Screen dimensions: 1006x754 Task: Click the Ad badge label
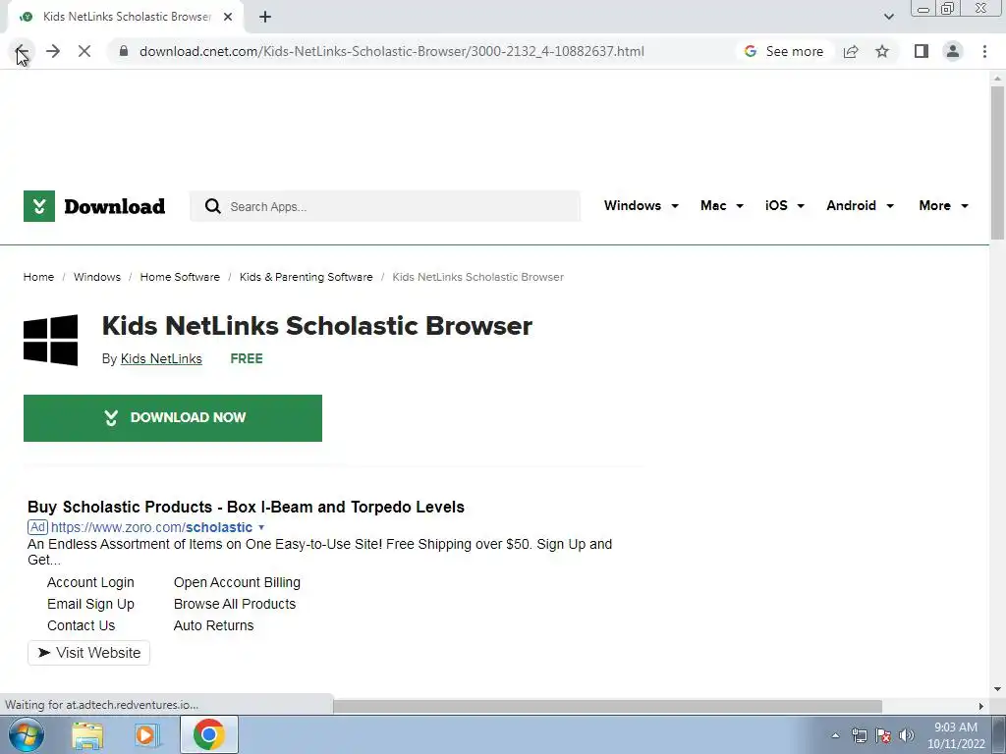38,527
